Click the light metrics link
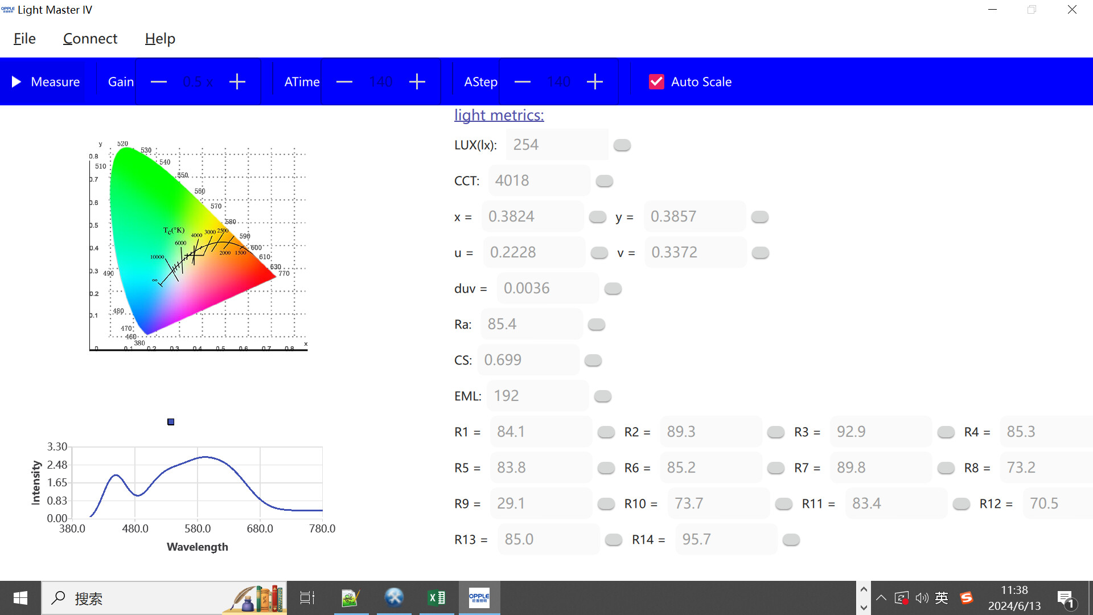 pos(499,115)
